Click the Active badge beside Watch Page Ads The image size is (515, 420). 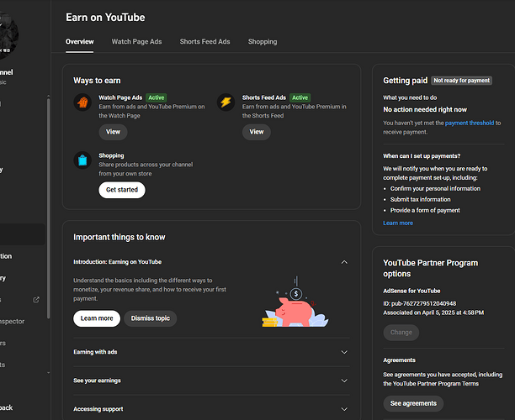click(157, 97)
